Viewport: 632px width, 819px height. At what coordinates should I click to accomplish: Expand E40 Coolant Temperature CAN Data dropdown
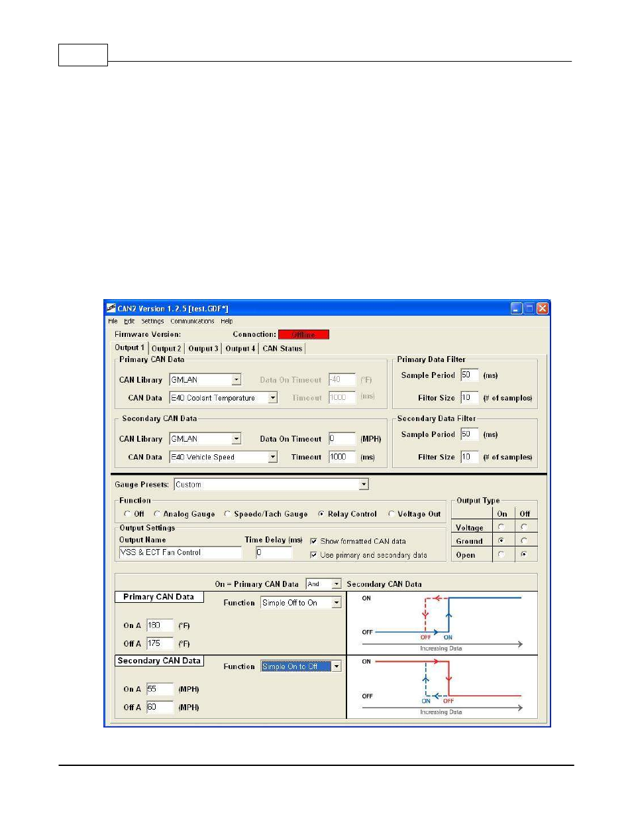coord(272,398)
